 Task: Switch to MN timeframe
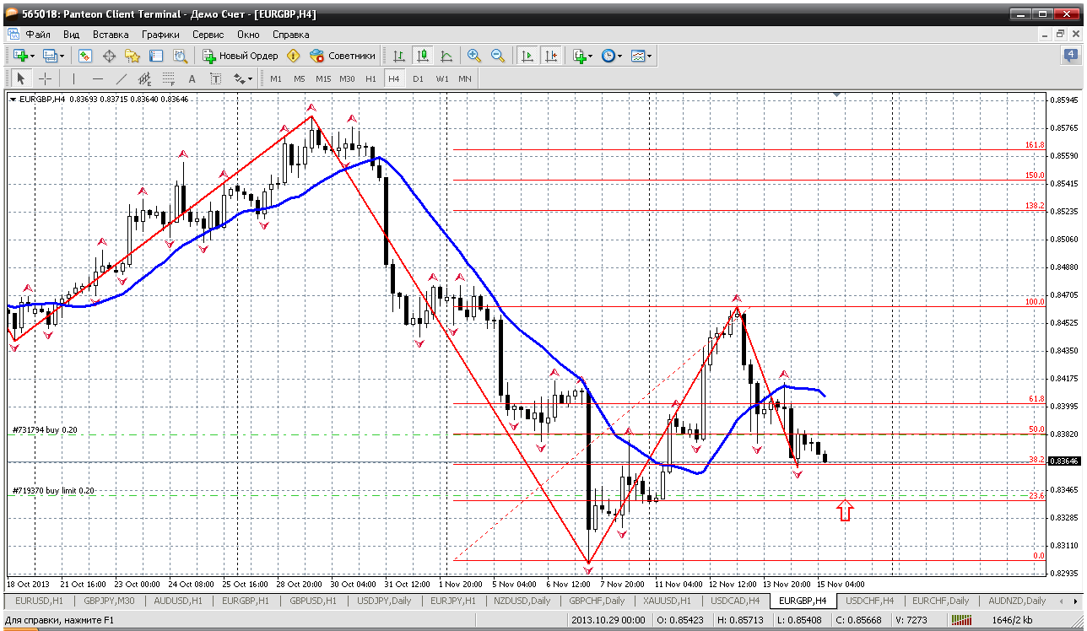tap(465, 78)
